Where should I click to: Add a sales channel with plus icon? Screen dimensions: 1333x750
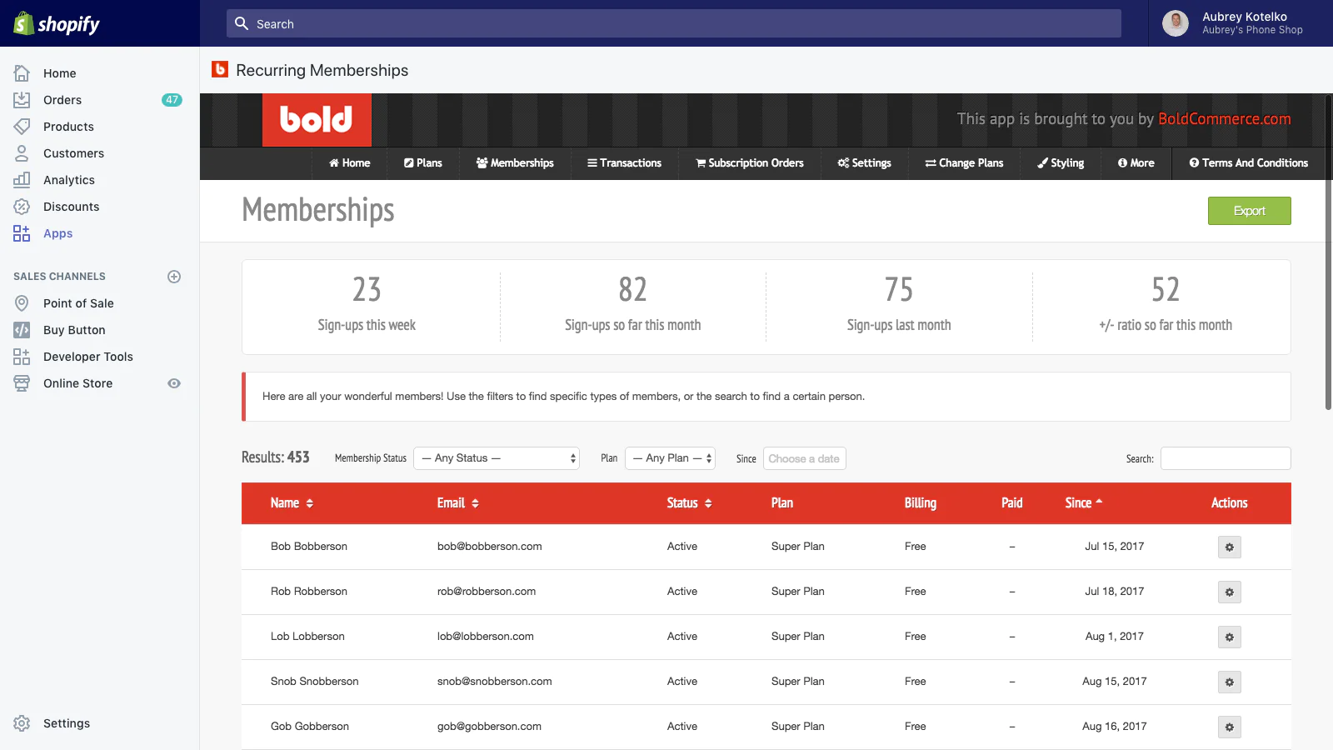tap(174, 277)
